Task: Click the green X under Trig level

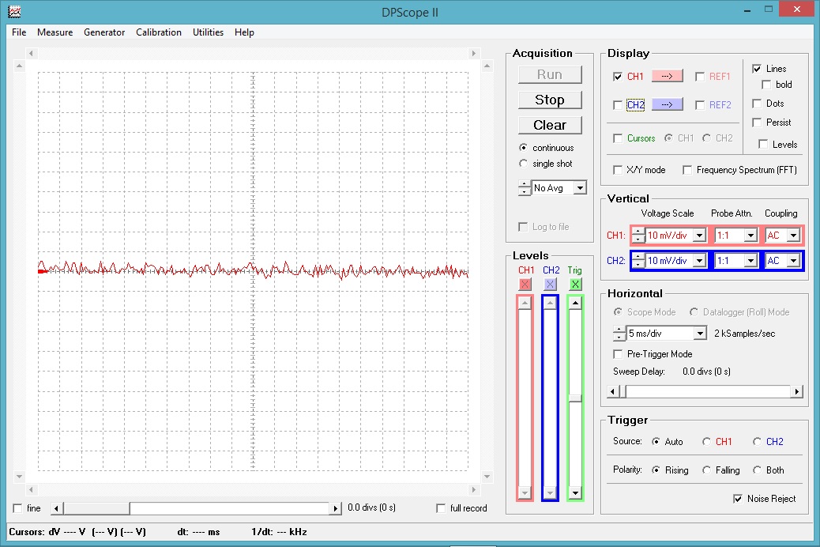Action: tap(575, 285)
